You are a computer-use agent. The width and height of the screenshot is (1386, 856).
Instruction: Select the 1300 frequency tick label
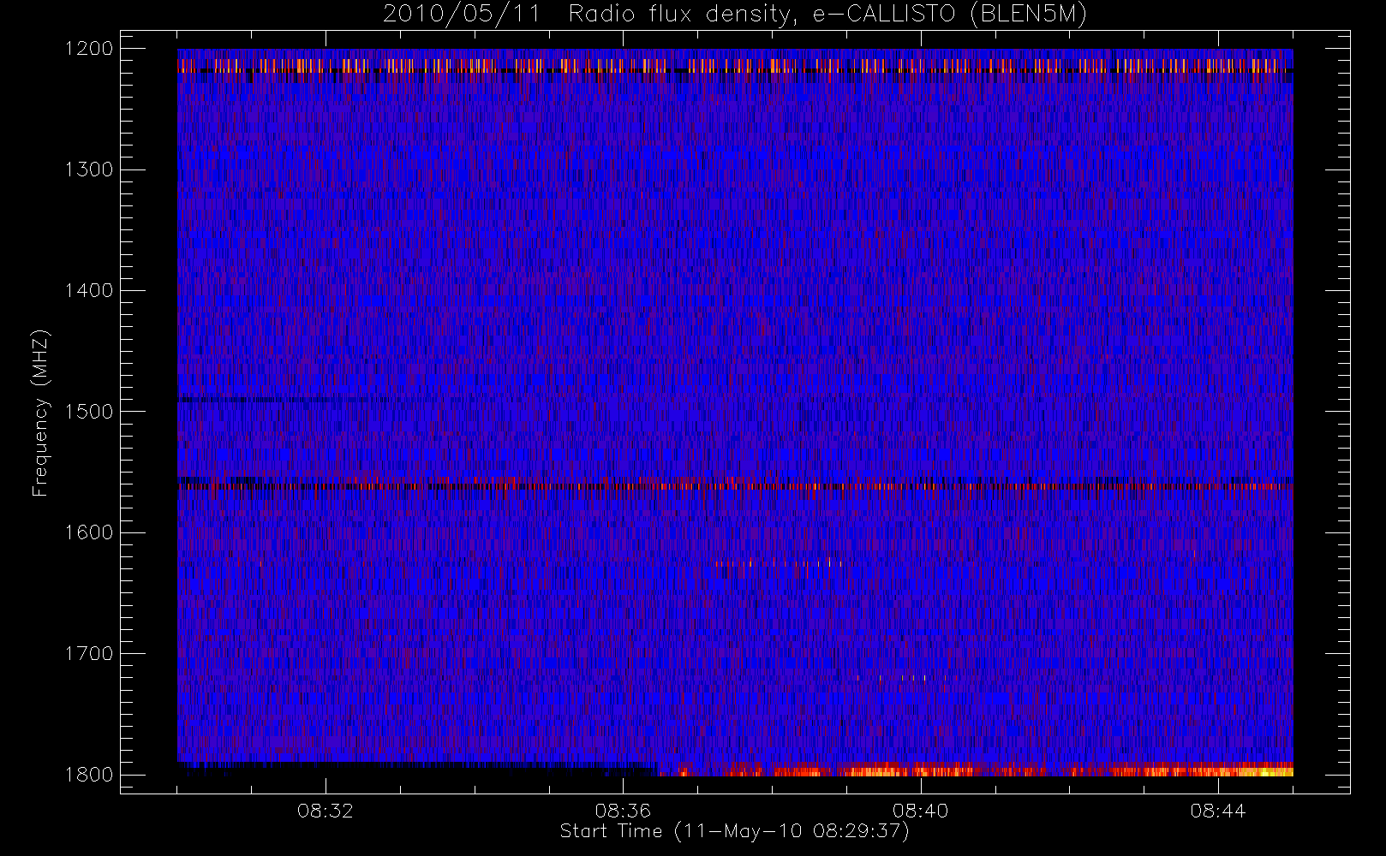click(89, 169)
